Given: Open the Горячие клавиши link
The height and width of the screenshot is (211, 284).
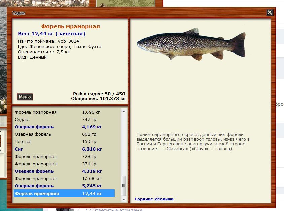Looking at the screenshot, I should tap(154, 199).
